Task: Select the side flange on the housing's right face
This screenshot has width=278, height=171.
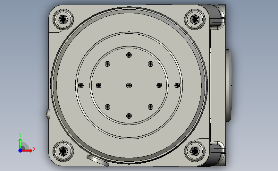Action: coord(229,85)
